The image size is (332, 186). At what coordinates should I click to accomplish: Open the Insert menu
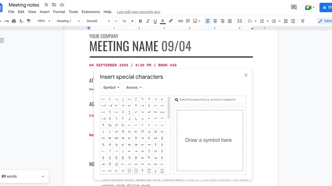45,12
